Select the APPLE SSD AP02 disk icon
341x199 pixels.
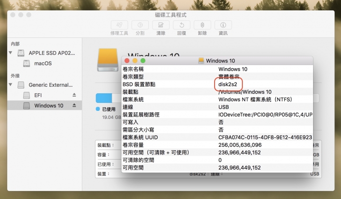tap(21, 53)
